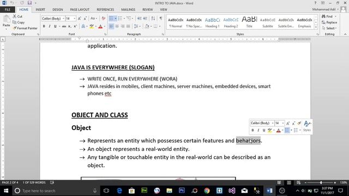Click the Text Effects icon in ribbon
The width and height of the screenshot is (349, 196).
(83, 27)
